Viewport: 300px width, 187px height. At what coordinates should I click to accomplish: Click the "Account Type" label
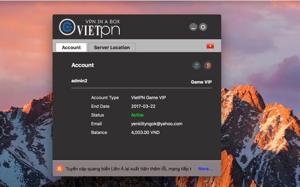[x=105, y=98]
